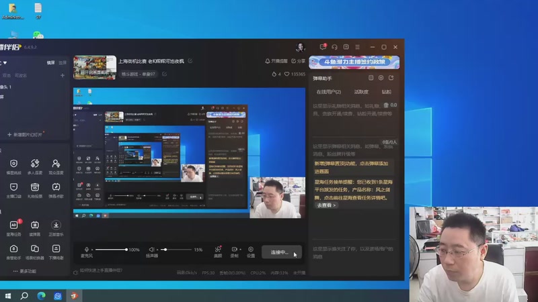Image resolution: width=538 pixels, height=302 pixels.
Task: Click the stream cover thumbnail
Action: pyautogui.click(x=95, y=68)
